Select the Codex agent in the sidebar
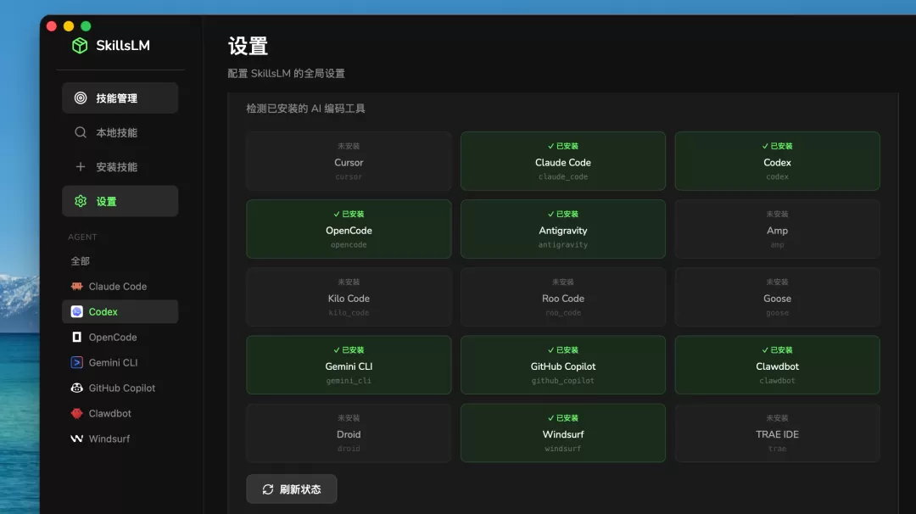916x514 pixels. click(x=120, y=312)
